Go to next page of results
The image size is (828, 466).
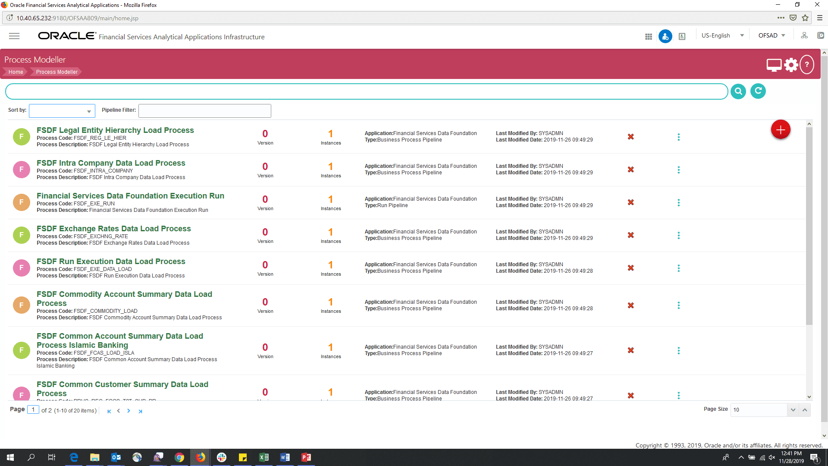point(129,411)
